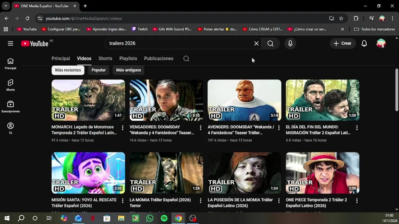The height and width of the screenshot is (224, 399).
Task: Open the account avatar menu
Action: pos(381,44)
